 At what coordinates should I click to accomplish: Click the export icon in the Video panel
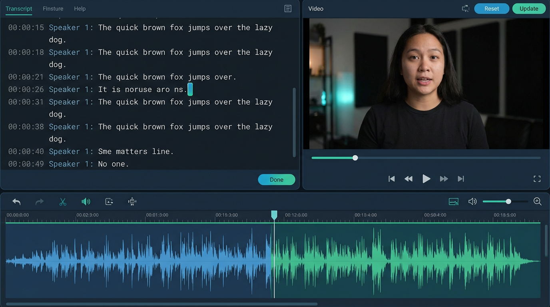[465, 8]
